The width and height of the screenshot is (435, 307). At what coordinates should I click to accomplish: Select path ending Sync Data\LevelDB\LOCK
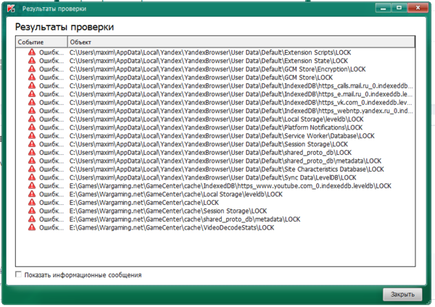click(212, 177)
